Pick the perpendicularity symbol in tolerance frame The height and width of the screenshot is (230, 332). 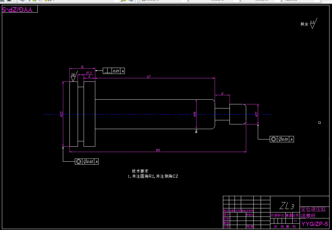pos(107,71)
